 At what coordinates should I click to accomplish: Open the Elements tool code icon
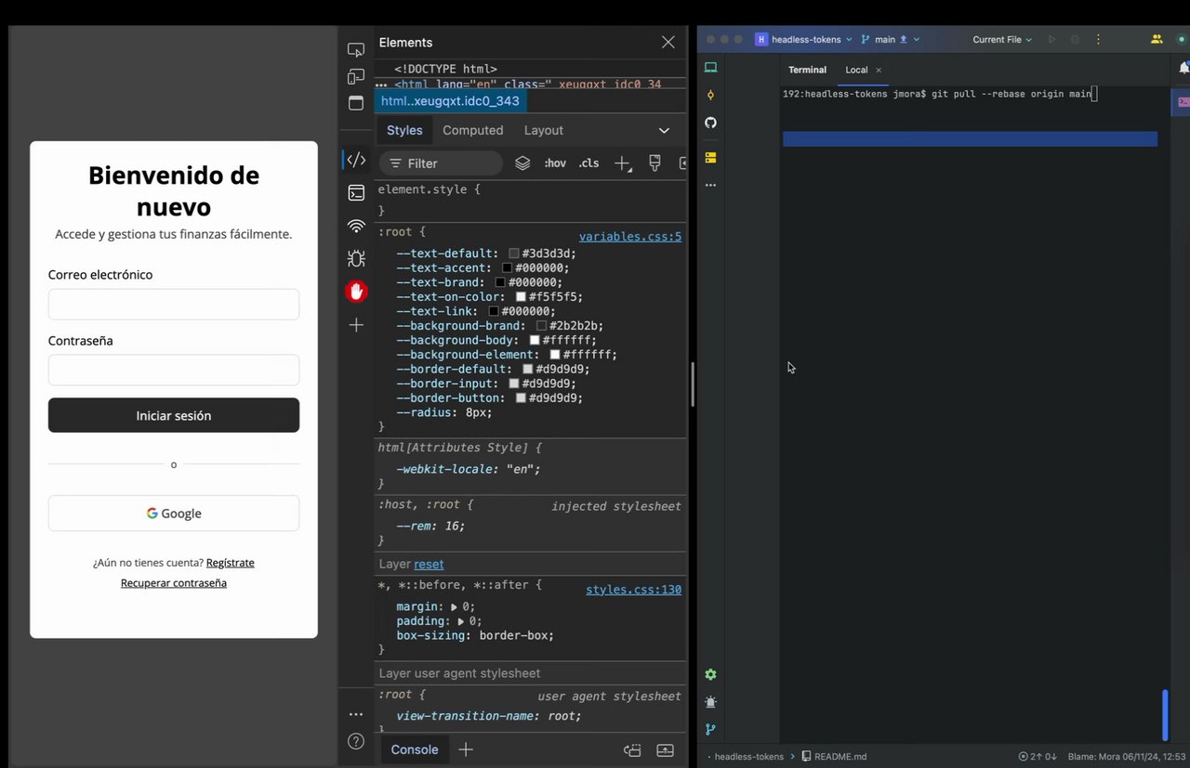point(355,160)
